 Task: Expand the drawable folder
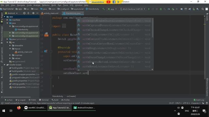pyautogui.click(x=10, y=45)
